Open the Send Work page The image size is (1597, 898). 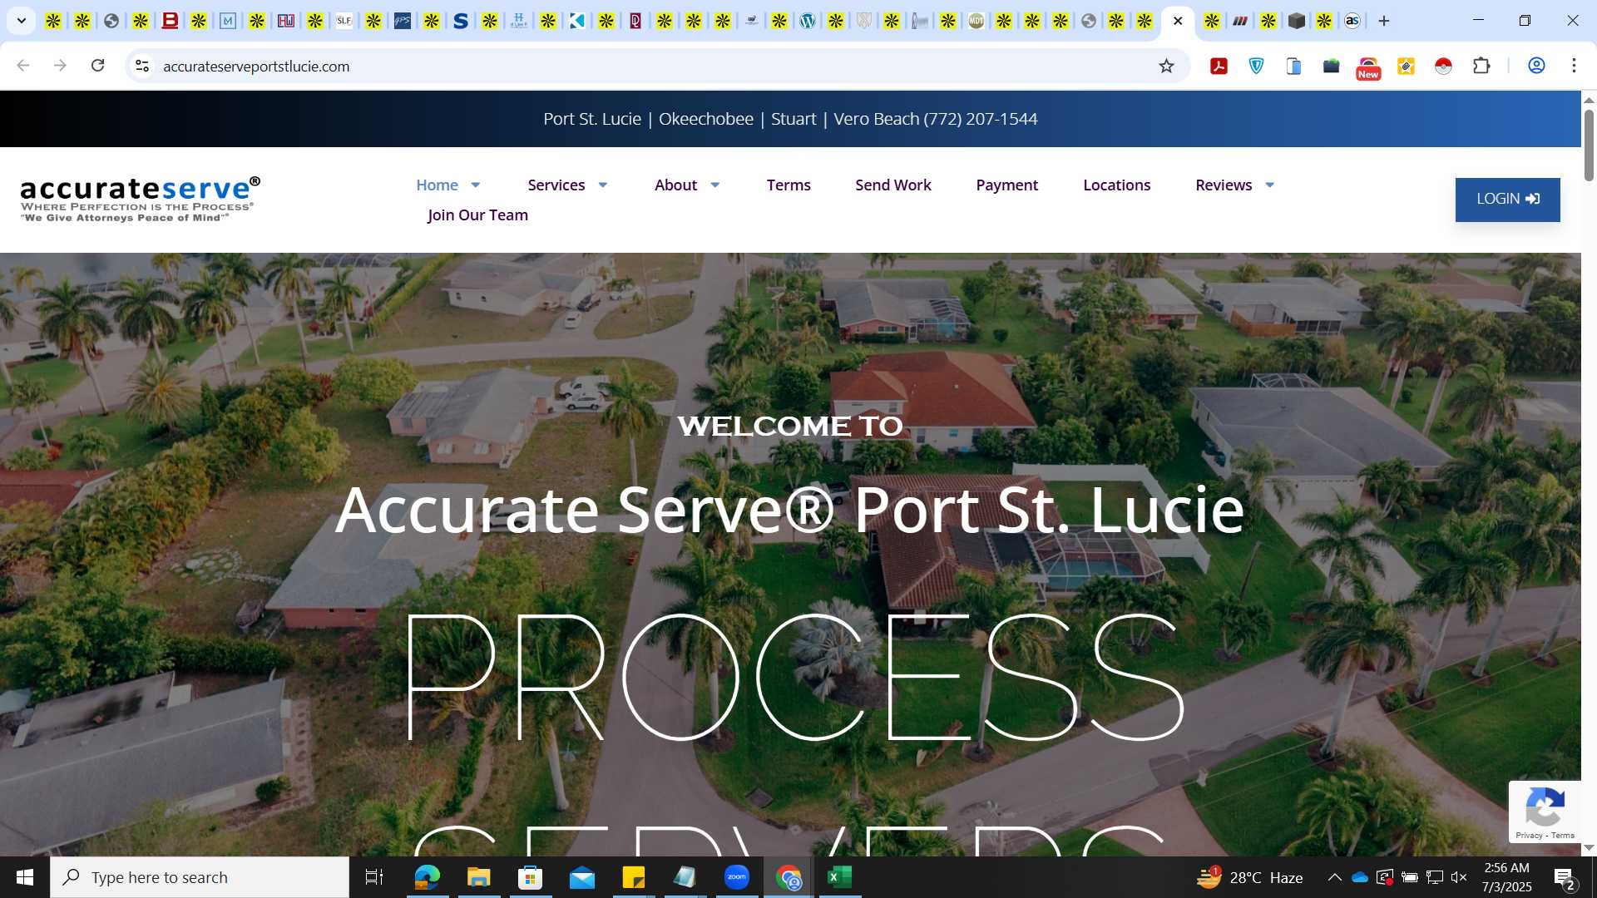tap(893, 185)
